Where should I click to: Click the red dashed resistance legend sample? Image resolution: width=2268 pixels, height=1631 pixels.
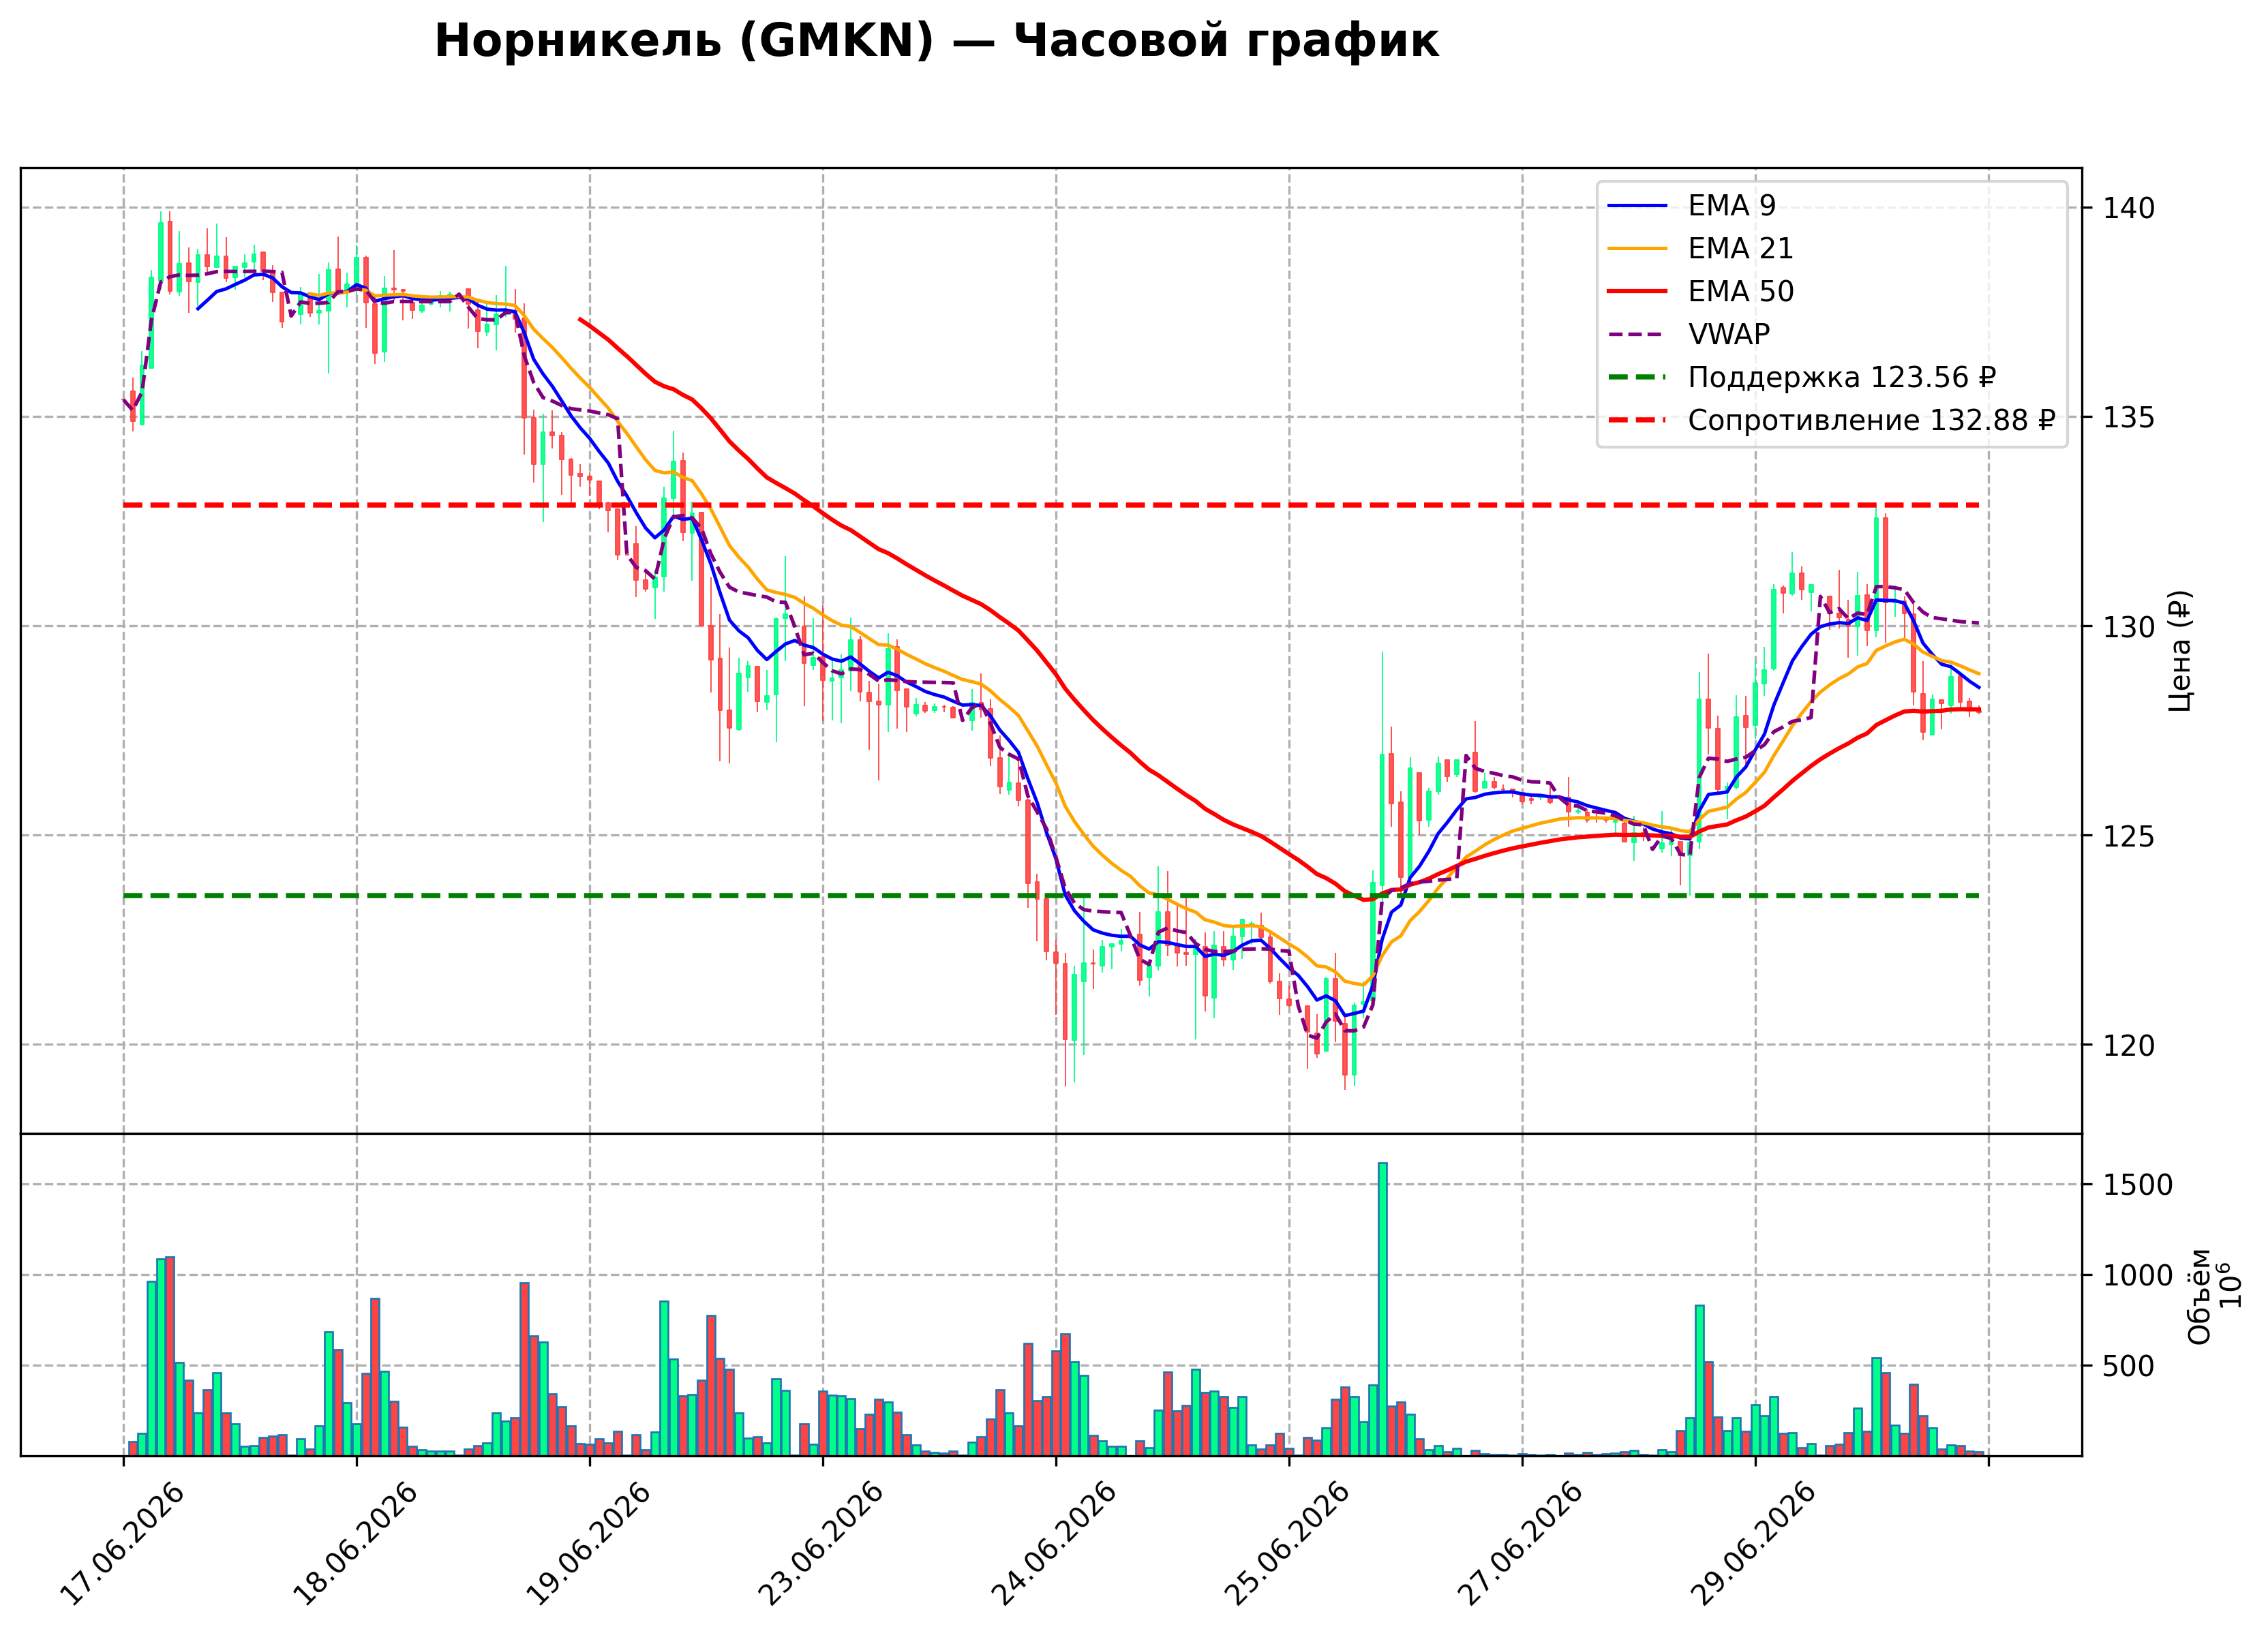coord(1637,421)
